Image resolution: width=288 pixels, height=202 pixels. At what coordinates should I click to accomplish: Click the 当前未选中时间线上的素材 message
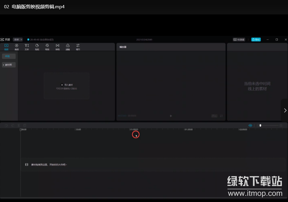257,86
